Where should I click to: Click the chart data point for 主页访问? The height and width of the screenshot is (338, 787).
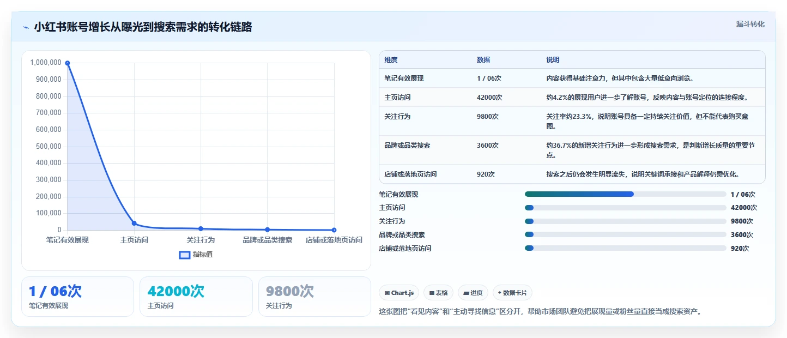point(134,223)
